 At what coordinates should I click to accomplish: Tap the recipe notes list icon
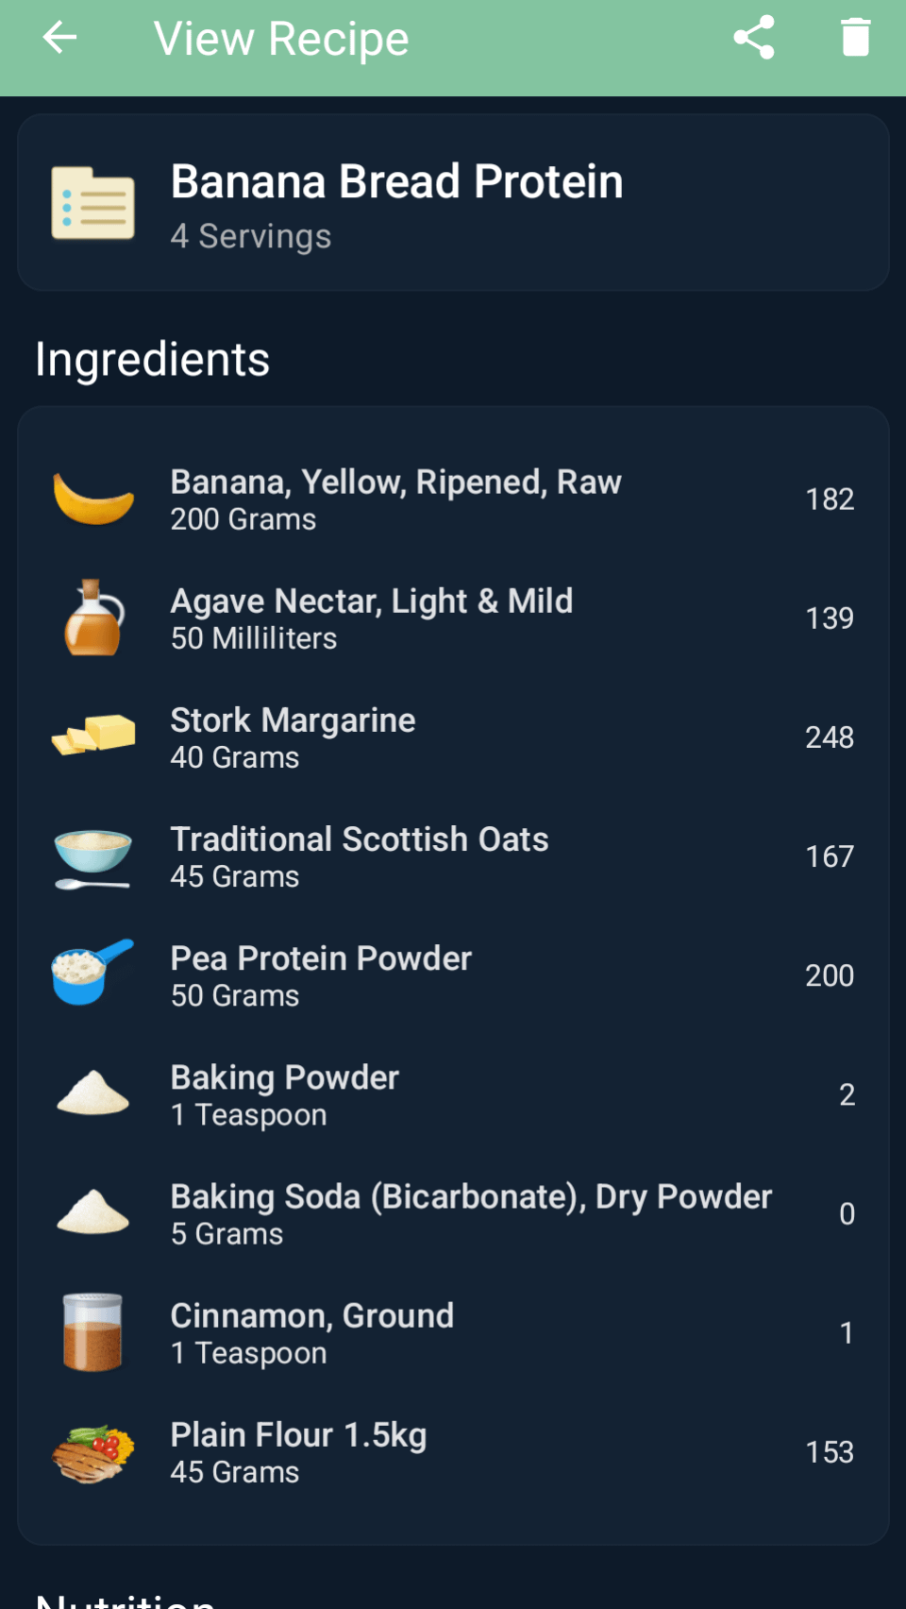point(92,203)
